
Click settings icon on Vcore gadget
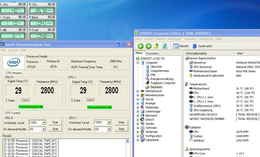coord(20,17)
